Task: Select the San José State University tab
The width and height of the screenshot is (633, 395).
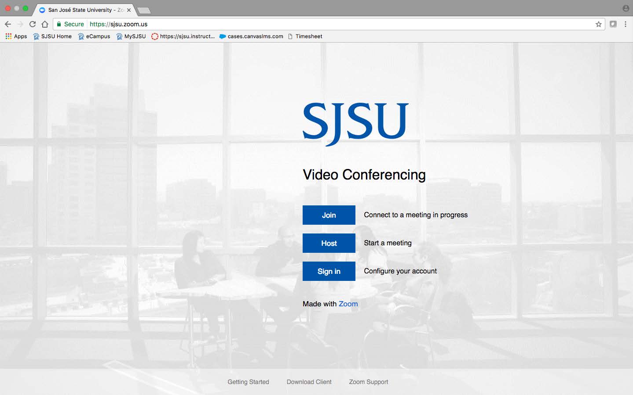Action: 80,10
